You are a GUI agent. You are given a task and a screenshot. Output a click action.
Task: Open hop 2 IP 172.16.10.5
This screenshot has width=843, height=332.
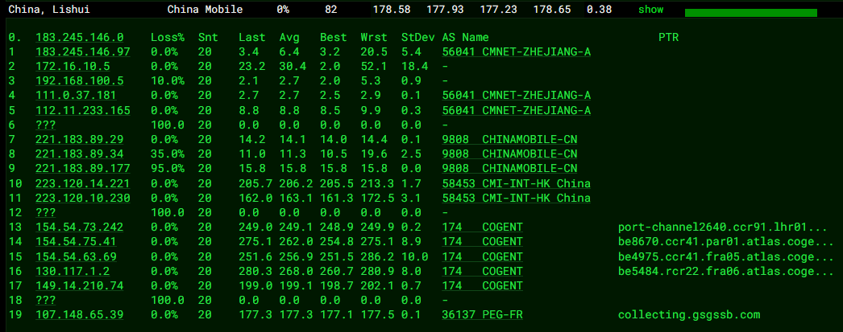(x=73, y=67)
